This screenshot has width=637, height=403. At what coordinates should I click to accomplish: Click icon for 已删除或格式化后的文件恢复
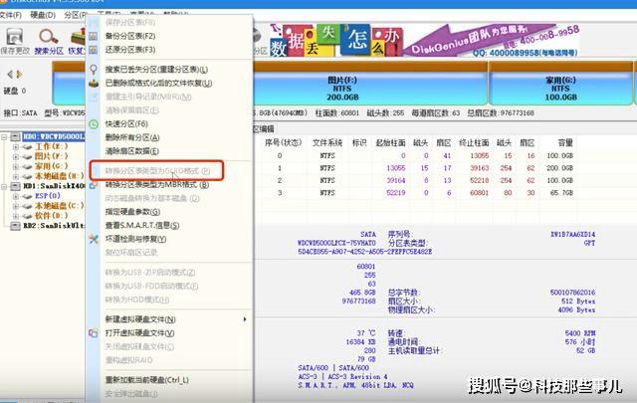(94, 84)
